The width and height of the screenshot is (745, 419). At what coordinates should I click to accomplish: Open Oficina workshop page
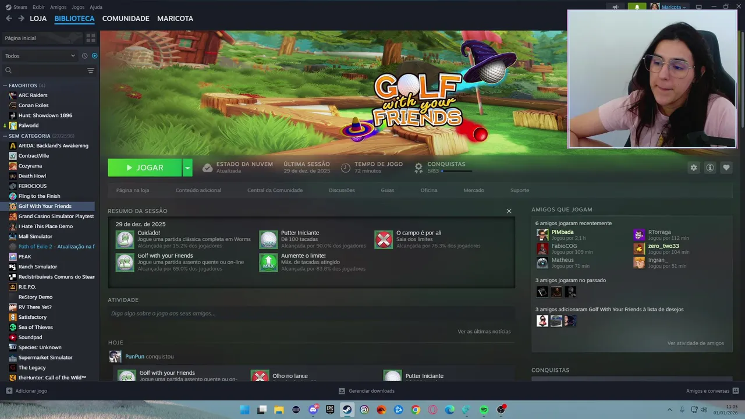(x=429, y=190)
